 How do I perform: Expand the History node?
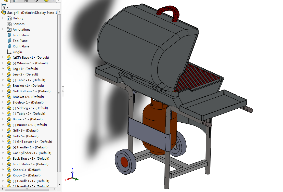3,18
